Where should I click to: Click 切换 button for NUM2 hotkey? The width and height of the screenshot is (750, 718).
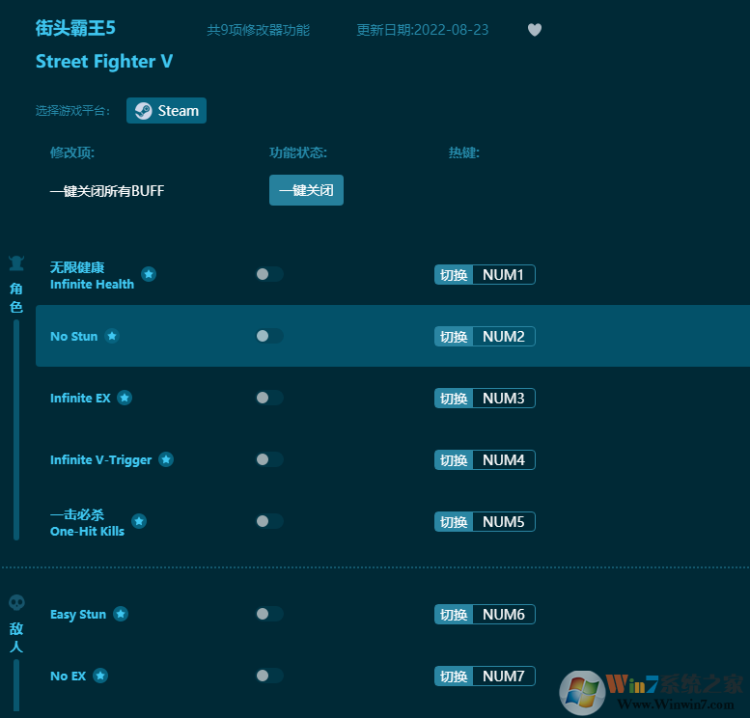tap(454, 336)
